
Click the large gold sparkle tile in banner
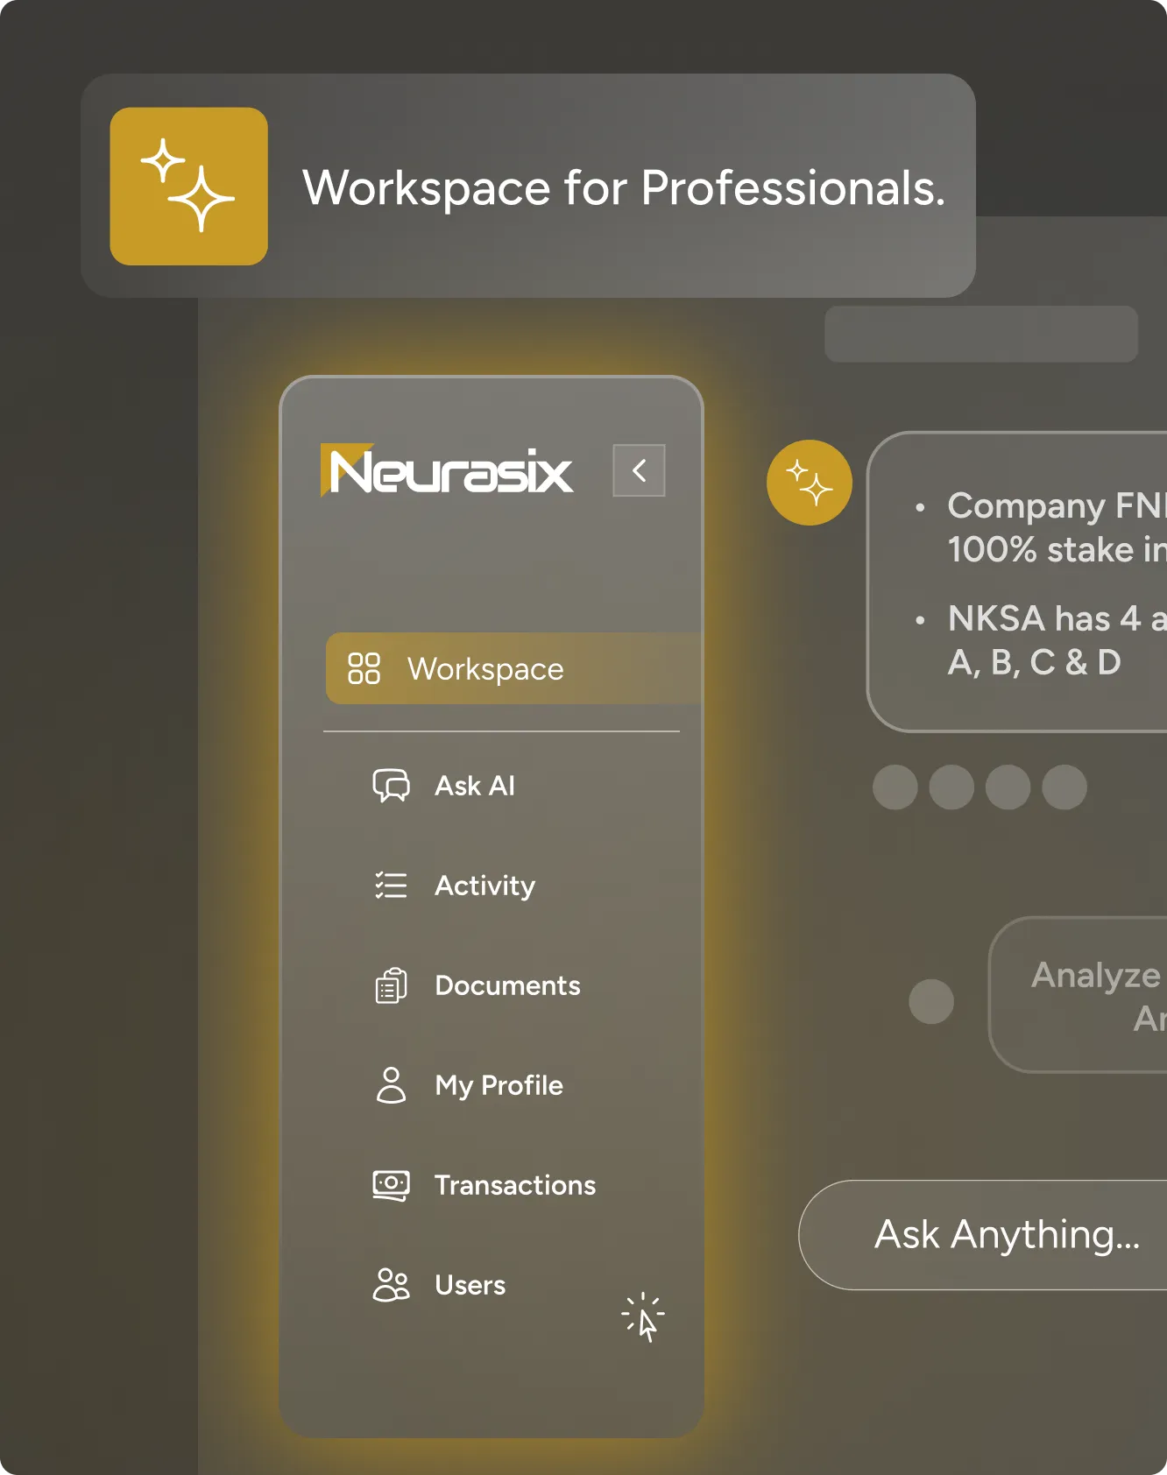click(188, 187)
